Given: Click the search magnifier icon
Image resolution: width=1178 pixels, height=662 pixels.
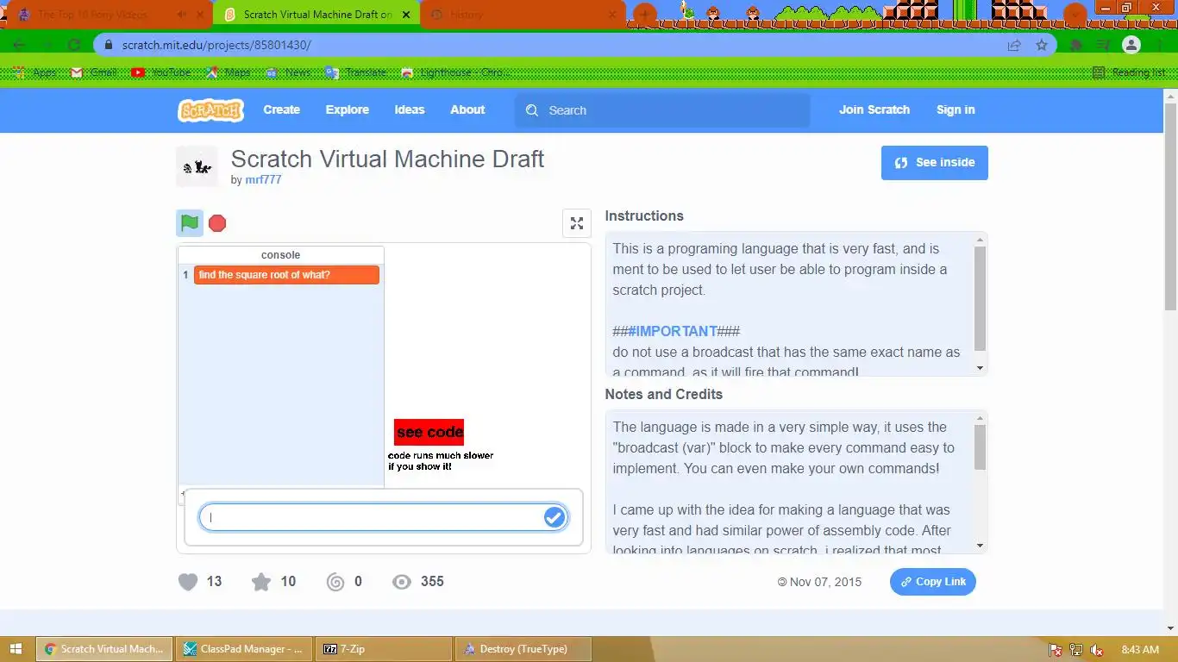Looking at the screenshot, I should (532, 110).
